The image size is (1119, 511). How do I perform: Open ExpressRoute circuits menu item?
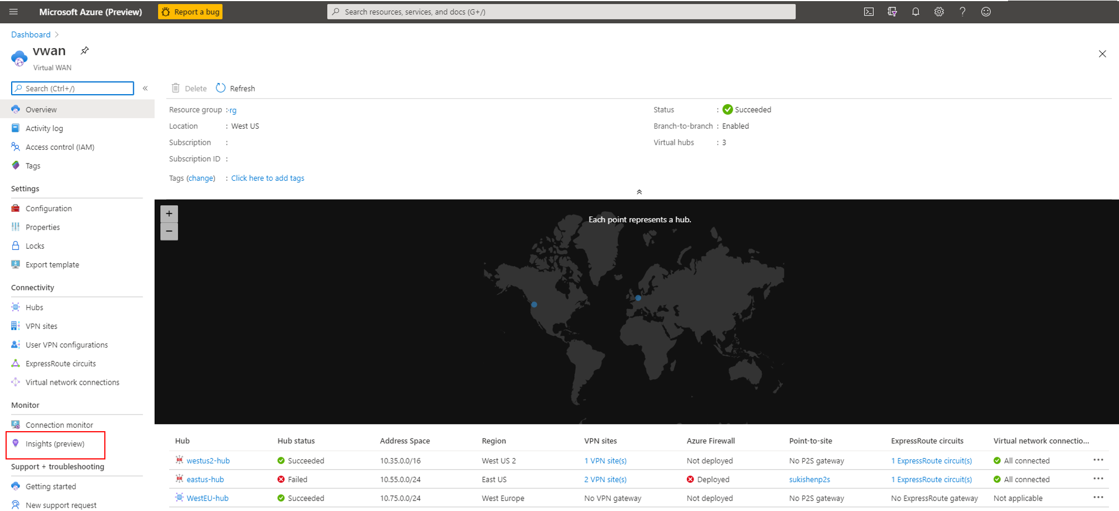(60, 364)
